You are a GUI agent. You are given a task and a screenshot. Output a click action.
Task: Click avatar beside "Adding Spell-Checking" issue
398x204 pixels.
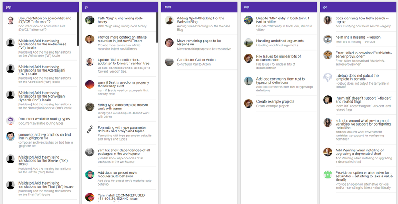(x=169, y=20)
